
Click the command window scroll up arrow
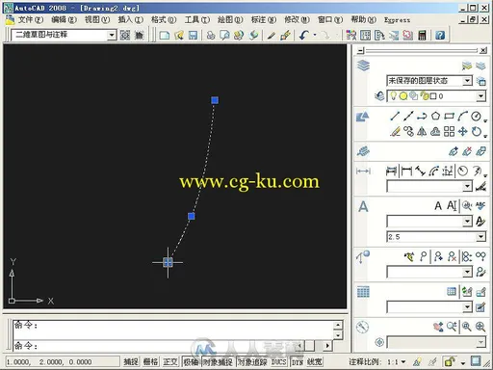point(338,325)
